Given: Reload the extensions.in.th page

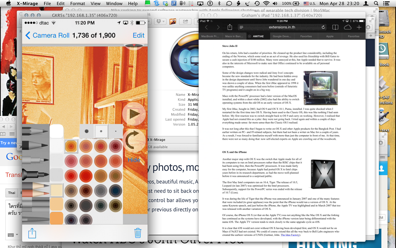Looking at the screenshot, I should (323, 27).
